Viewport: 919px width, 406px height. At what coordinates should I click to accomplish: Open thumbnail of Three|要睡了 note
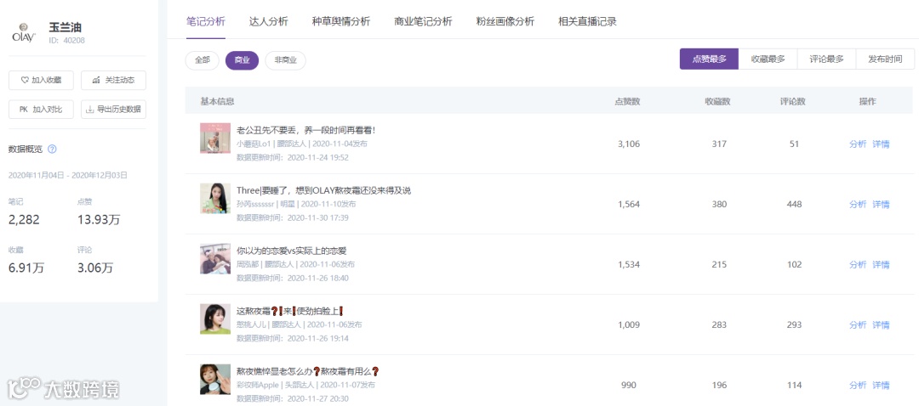(215, 198)
